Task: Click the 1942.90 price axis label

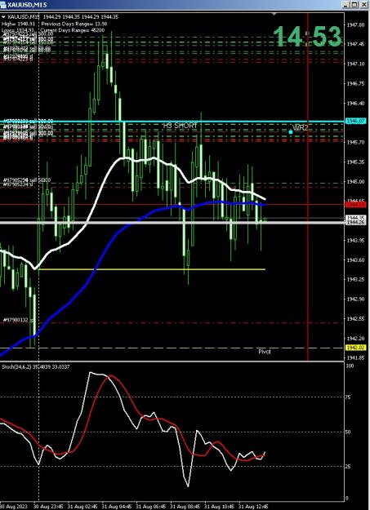Action: pos(355,299)
